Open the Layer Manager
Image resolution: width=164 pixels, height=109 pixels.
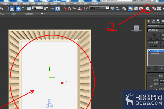124,8
